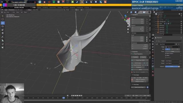Click the Apply All Transform button
Screen dimensions: 183x103
140,80
